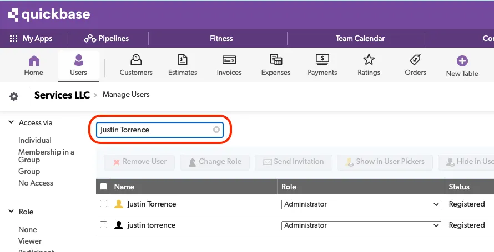The height and width of the screenshot is (252, 494).
Task: Toggle select-all users checkbox
Action: pyautogui.click(x=103, y=187)
